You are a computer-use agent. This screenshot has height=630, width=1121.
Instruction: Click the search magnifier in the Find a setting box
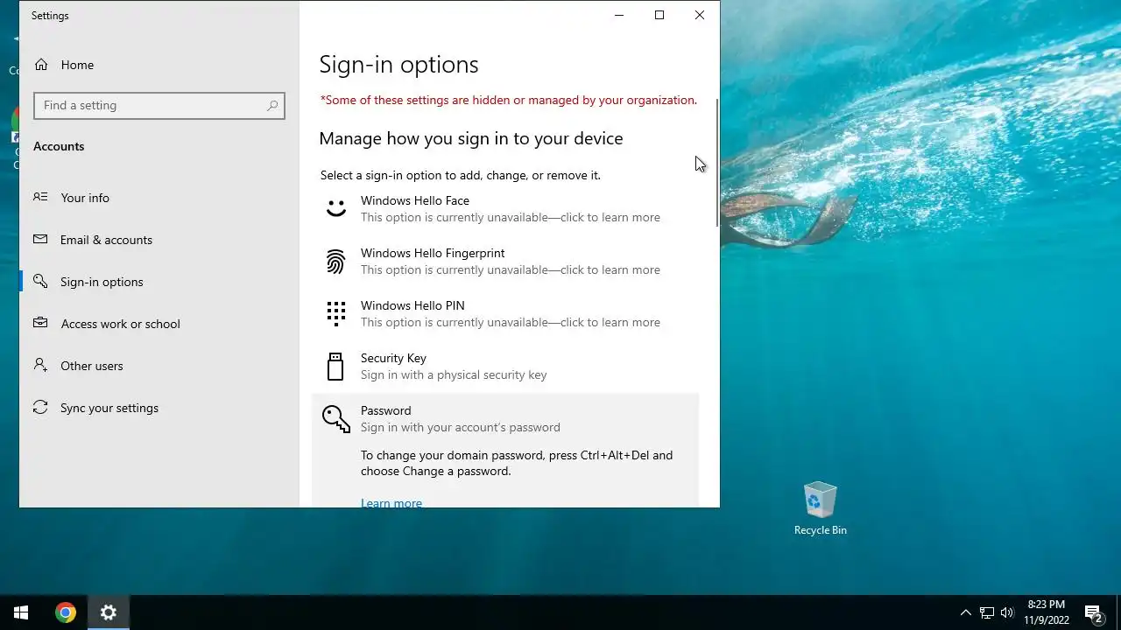pyautogui.click(x=272, y=105)
